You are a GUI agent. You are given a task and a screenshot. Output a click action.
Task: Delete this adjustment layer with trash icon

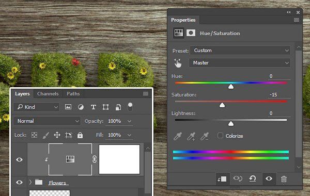pyautogui.click(x=284, y=179)
